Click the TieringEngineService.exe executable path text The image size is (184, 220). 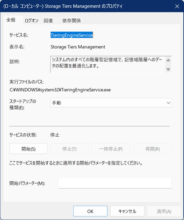pyautogui.click(x=60, y=90)
